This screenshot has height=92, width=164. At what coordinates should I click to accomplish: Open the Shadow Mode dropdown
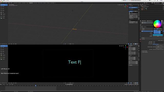[x=158, y=43]
